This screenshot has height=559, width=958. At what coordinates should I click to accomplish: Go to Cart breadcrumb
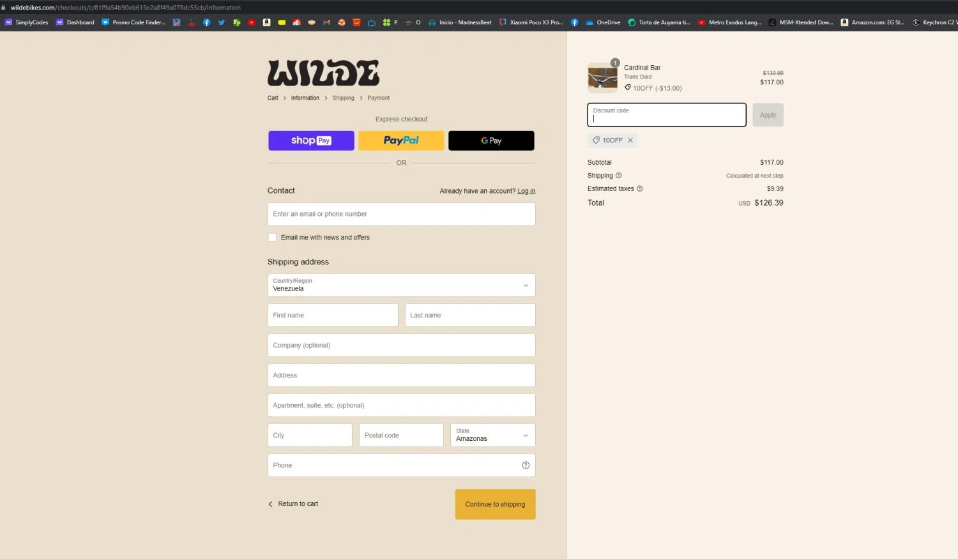[x=273, y=98]
